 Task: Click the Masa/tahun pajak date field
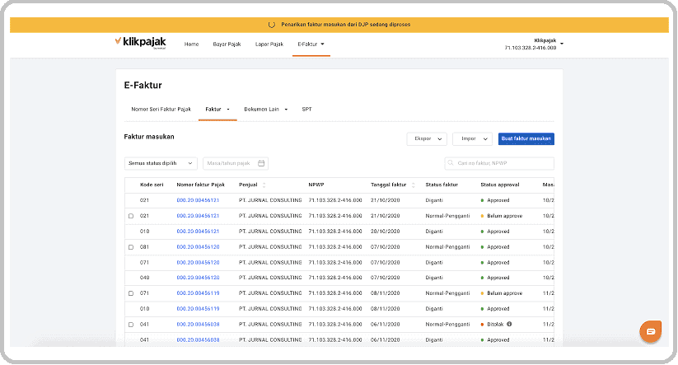[x=236, y=163]
